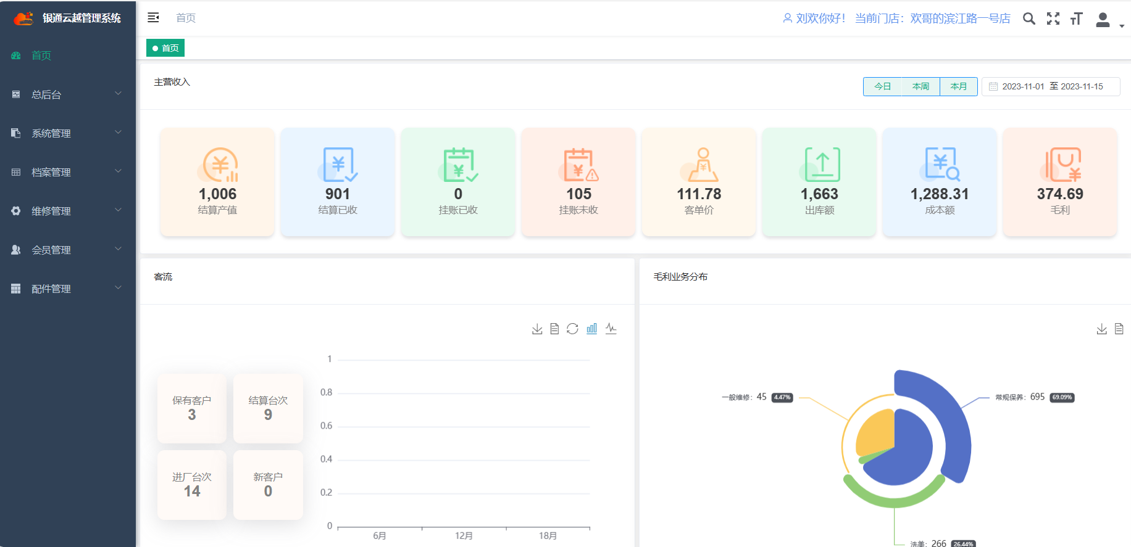Expand the 总后台 sidebar menu
1131x547 pixels.
(68, 94)
